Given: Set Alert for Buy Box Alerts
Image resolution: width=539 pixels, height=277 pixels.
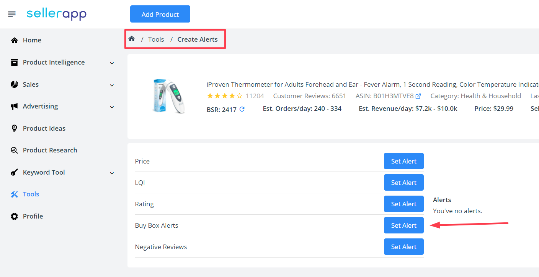Looking at the screenshot, I should [403, 225].
